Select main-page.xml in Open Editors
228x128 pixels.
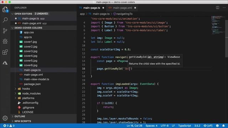[43, 23]
